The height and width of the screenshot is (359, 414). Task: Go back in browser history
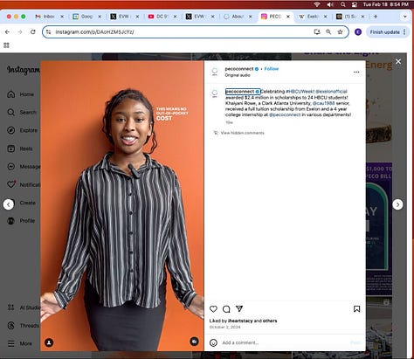pos(7,32)
